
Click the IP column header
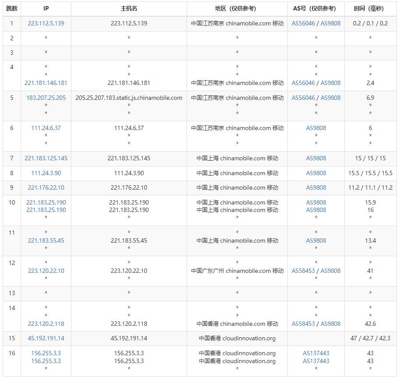click(46, 9)
